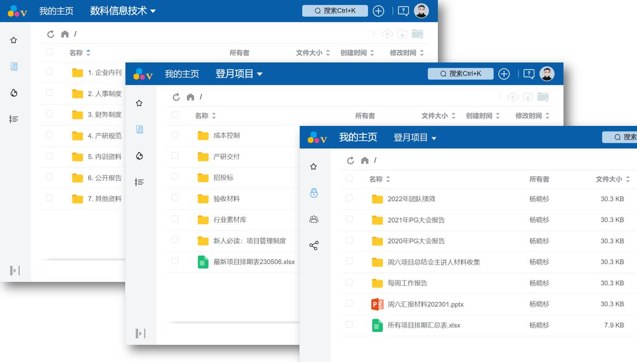
Task: Go to 我的主页 in 数科信息技术 window
Action: point(56,11)
